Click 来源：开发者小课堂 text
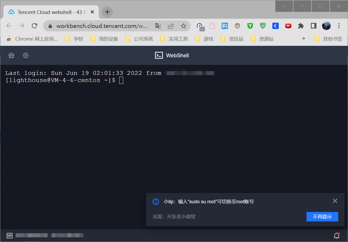 [x=174, y=217]
